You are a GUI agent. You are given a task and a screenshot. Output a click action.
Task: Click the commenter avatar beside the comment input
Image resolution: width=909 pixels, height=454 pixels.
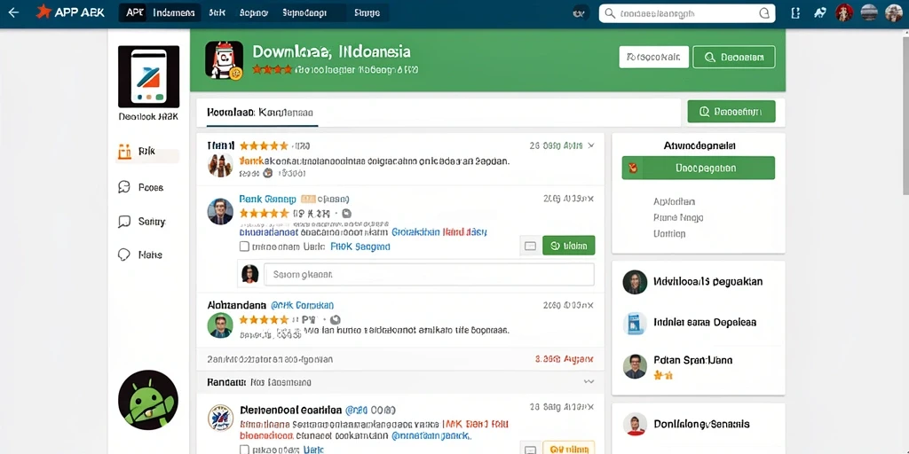click(x=249, y=274)
